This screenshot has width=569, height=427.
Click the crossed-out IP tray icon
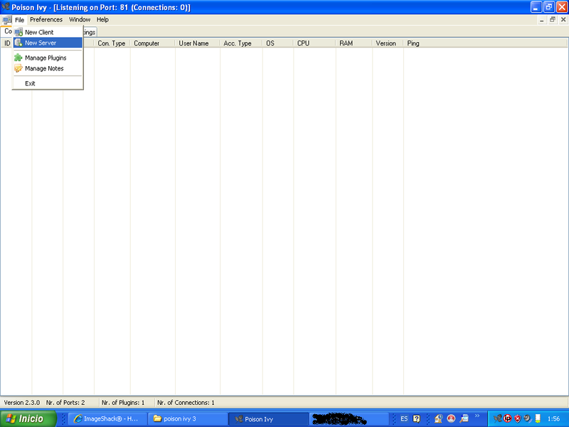tap(508, 418)
